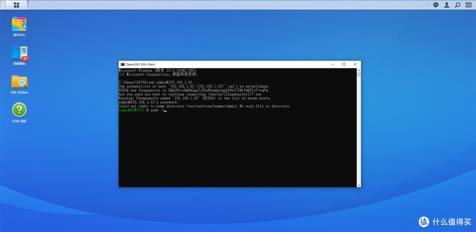Screen dimensions: 476x232
Task: Open the DSM main menu button
Action: [x=16, y=5]
